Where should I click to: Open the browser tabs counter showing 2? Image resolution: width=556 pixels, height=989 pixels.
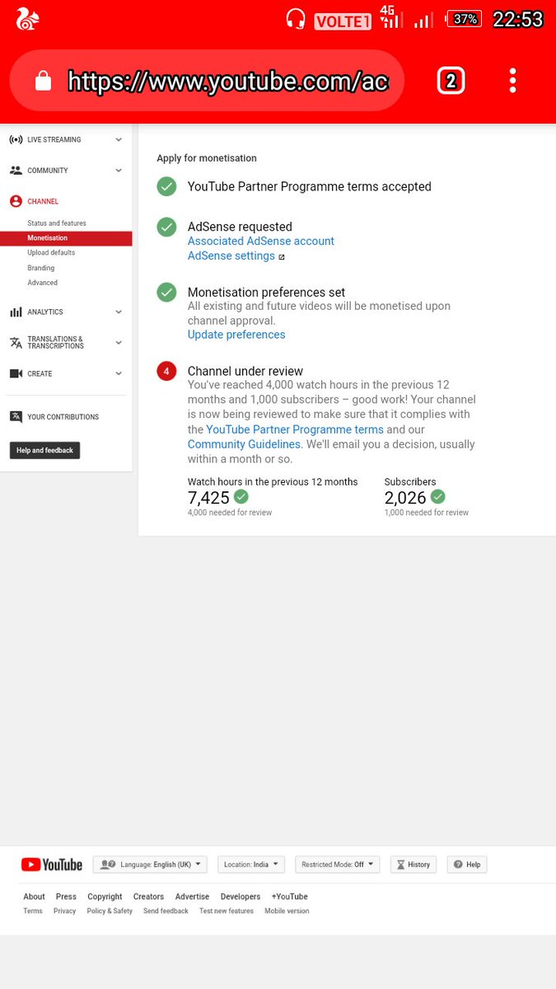tap(451, 81)
